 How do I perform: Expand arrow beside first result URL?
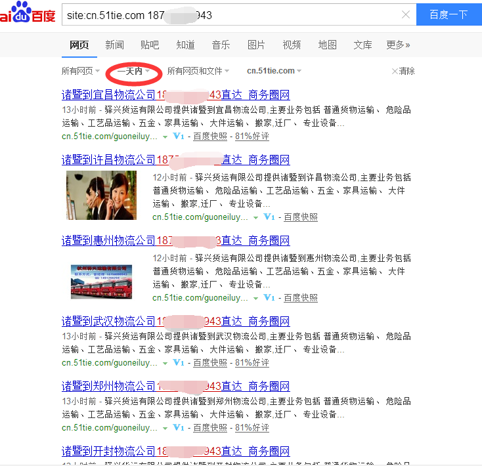click(165, 137)
